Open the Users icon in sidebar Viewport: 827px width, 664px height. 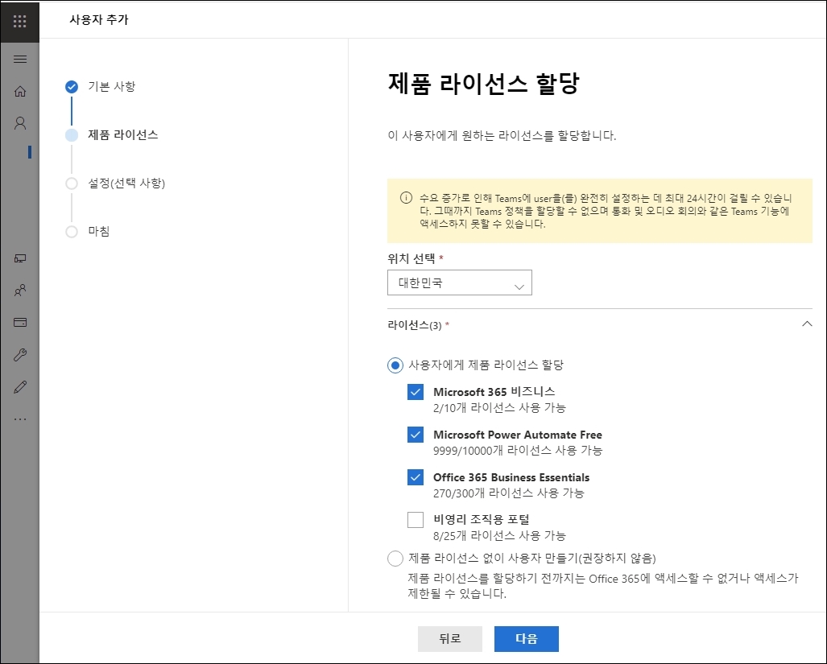click(x=20, y=123)
